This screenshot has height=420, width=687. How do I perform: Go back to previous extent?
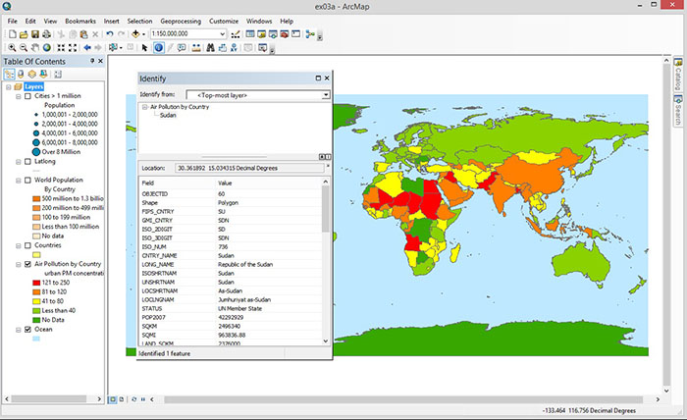(86, 48)
